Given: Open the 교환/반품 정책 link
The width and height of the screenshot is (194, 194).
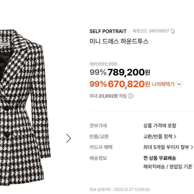Looking at the screenshot, I should coord(160,137).
